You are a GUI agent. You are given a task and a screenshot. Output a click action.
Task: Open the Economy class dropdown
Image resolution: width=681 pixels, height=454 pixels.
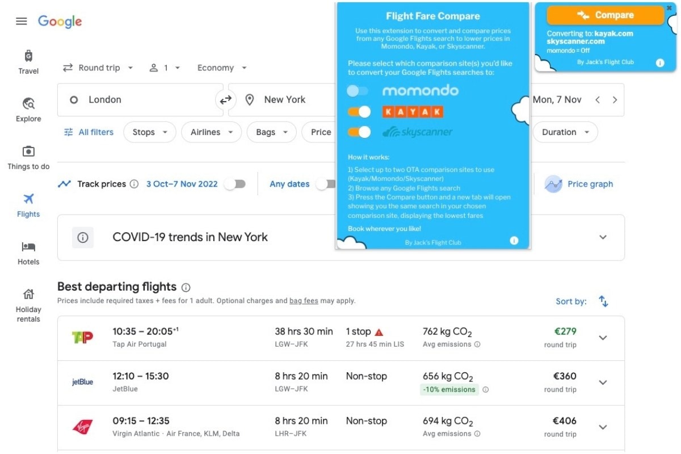pyautogui.click(x=221, y=68)
